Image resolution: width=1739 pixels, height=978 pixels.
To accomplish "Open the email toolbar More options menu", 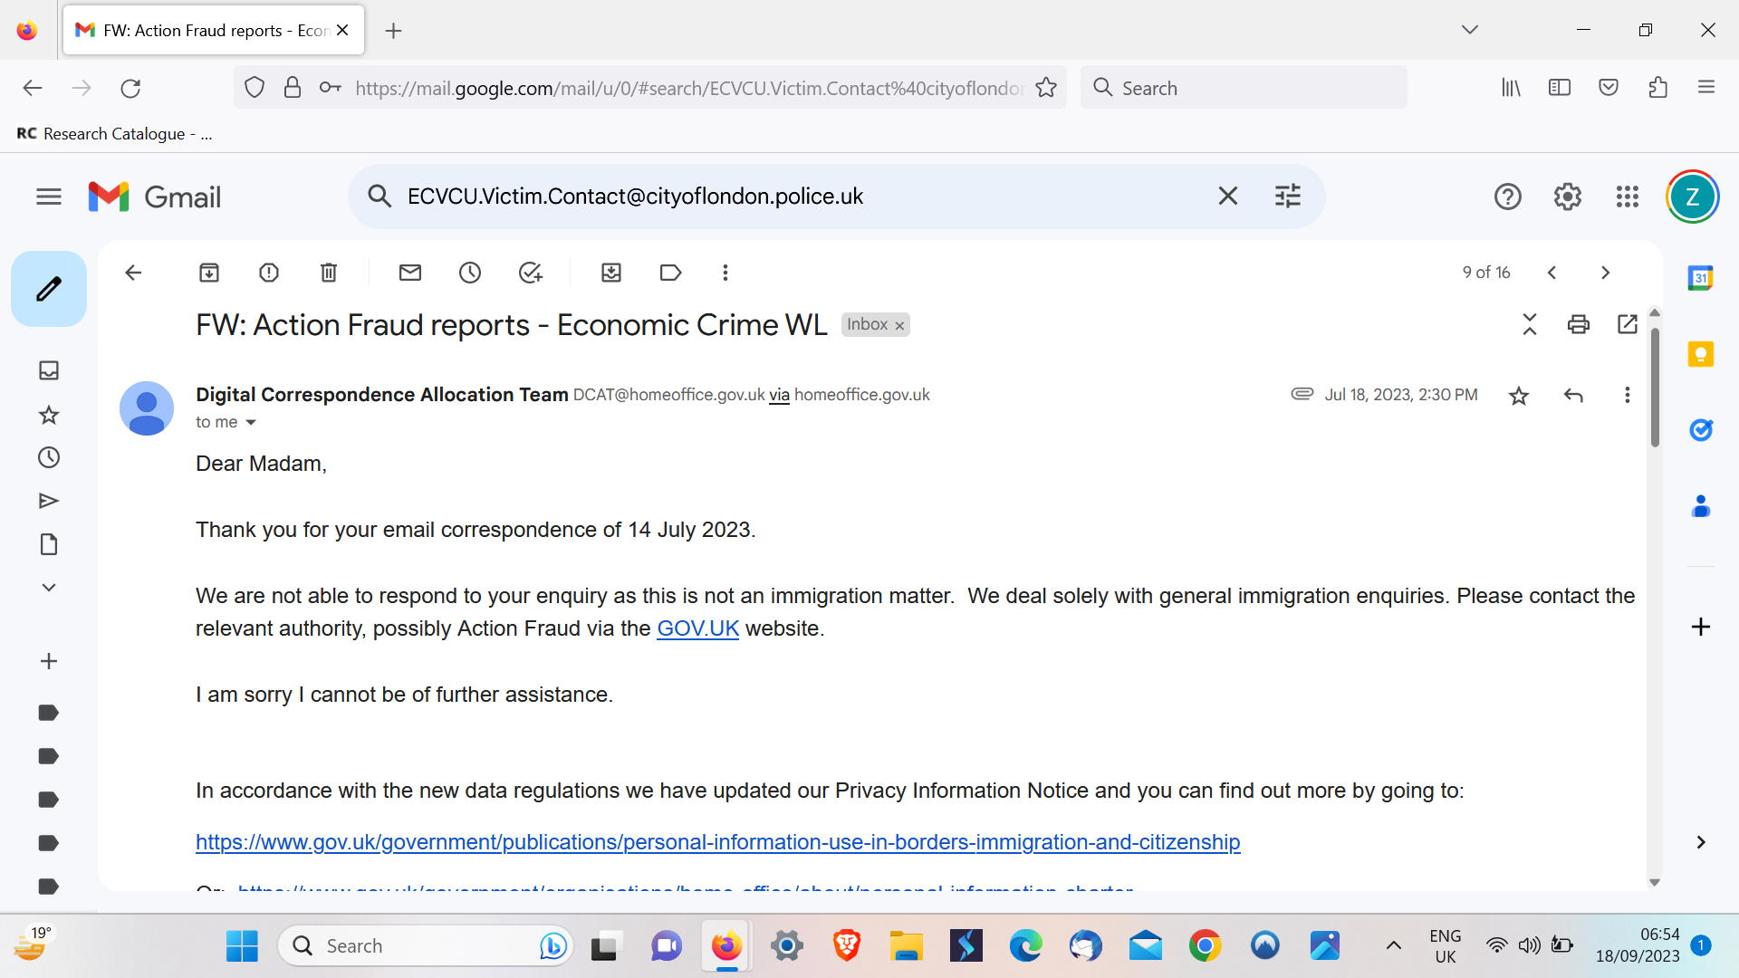I will tap(725, 273).
